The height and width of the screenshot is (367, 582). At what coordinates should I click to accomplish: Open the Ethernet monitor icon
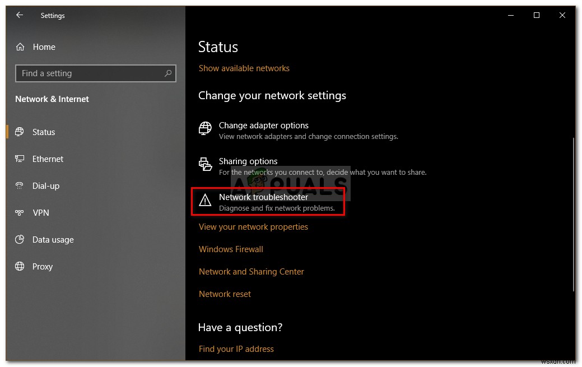pyautogui.click(x=20, y=159)
